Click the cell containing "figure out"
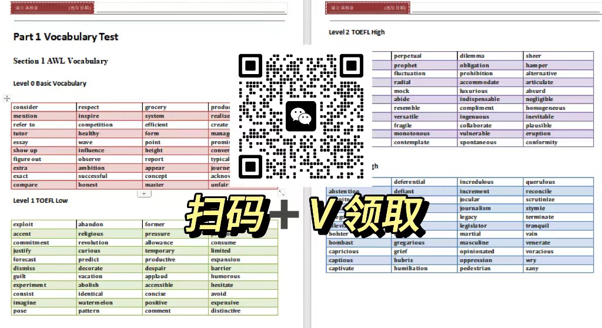The height and width of the screenshot is (328, 602). point(44,159)
